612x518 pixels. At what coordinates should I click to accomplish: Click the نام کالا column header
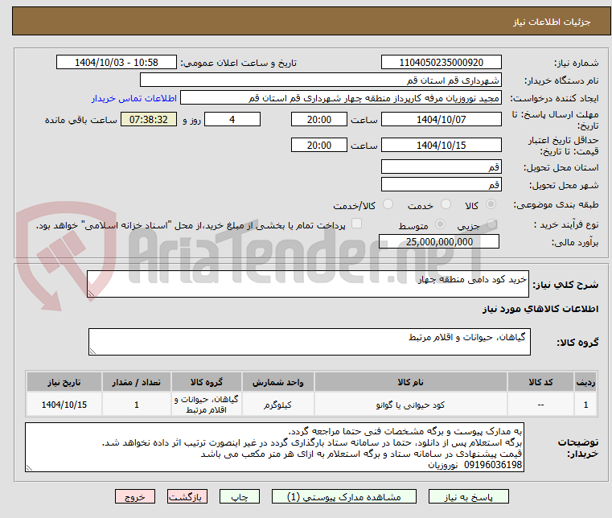411,382
